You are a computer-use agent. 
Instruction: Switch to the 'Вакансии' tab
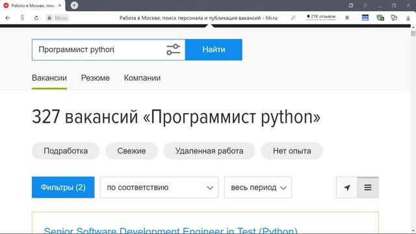[49, 78]
